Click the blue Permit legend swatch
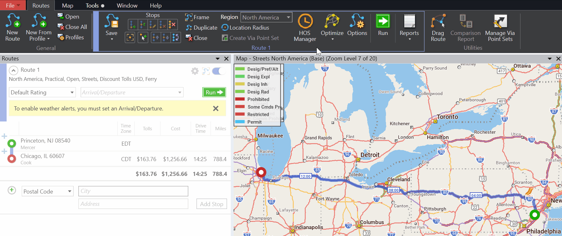The height and width of the screenshot is (236, 562). pos(240,122)
